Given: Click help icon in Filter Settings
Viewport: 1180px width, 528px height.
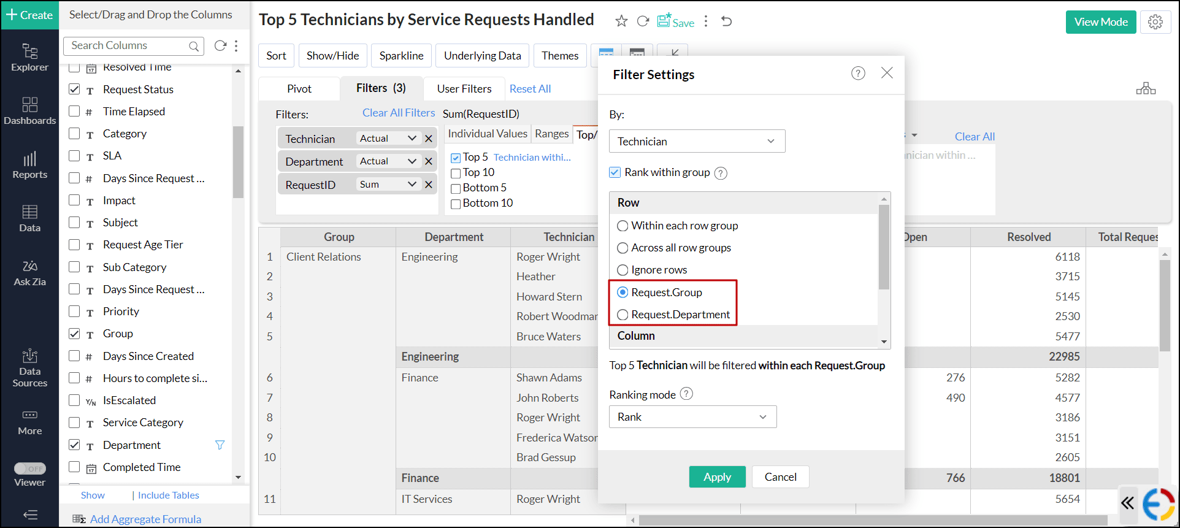Looking at the screenshot, I should coord(858,74).
